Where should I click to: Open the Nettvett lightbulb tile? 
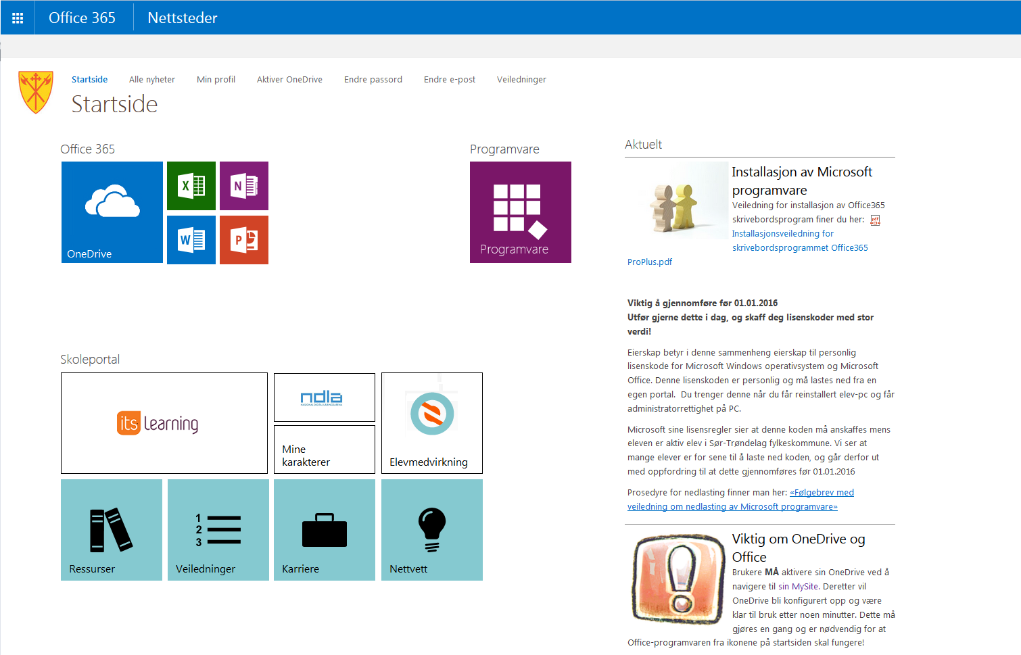click(x=432, y=530)
